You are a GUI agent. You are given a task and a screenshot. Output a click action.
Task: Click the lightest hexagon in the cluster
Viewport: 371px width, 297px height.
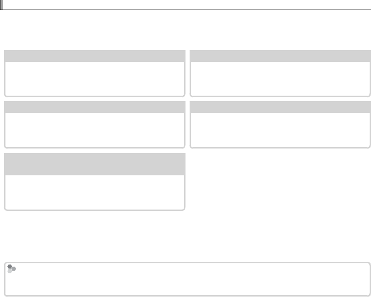pos(10,271)
